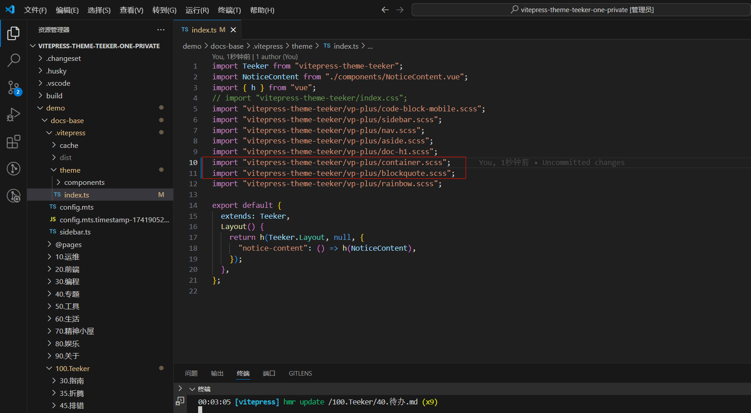Click the Uncommitted changes blame annotation
The height and width of the screenshot is (413, 751).
coord(552,162)
